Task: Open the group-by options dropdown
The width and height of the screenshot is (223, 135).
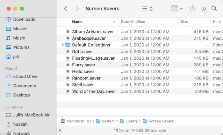Action: click(177, 9)
